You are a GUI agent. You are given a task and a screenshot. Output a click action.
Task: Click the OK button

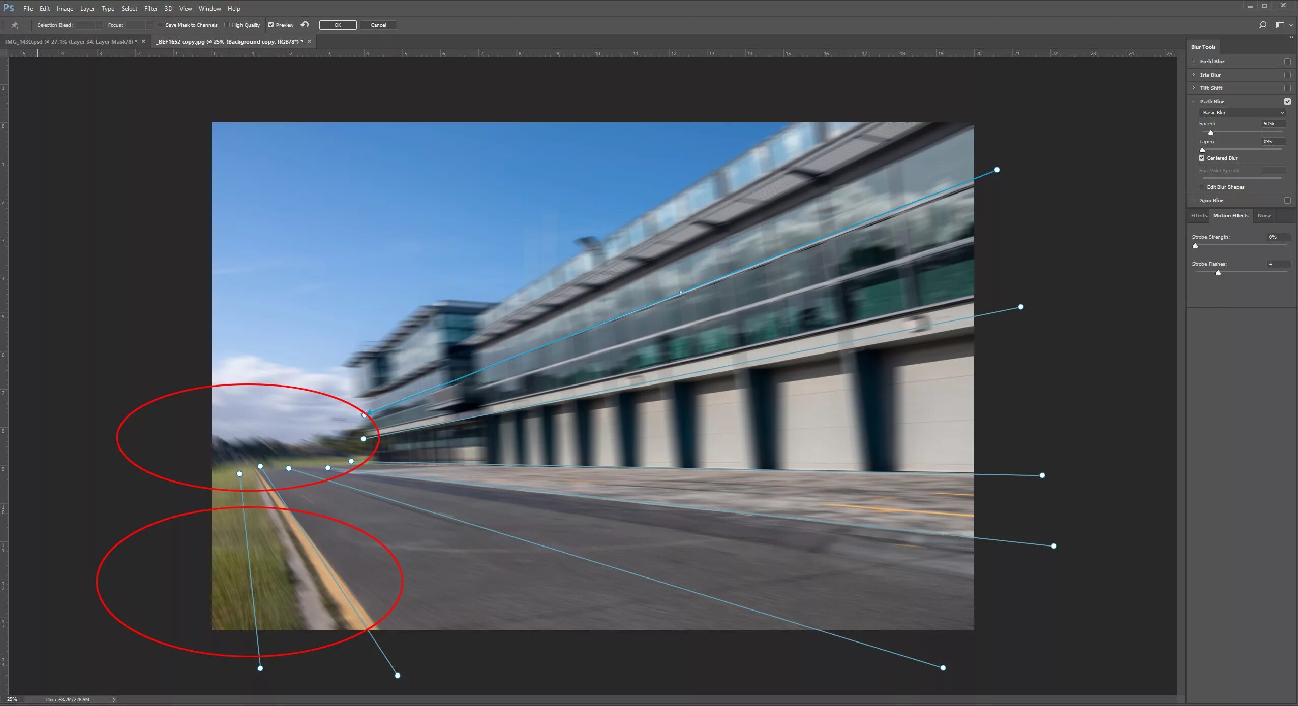tap(338, 25)
